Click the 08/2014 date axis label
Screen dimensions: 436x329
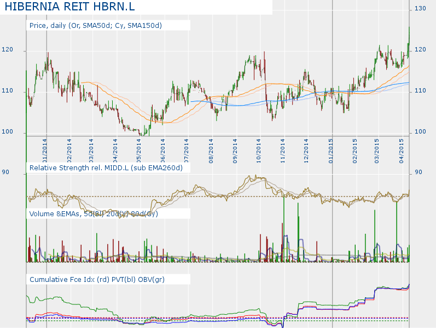point(211,151)
